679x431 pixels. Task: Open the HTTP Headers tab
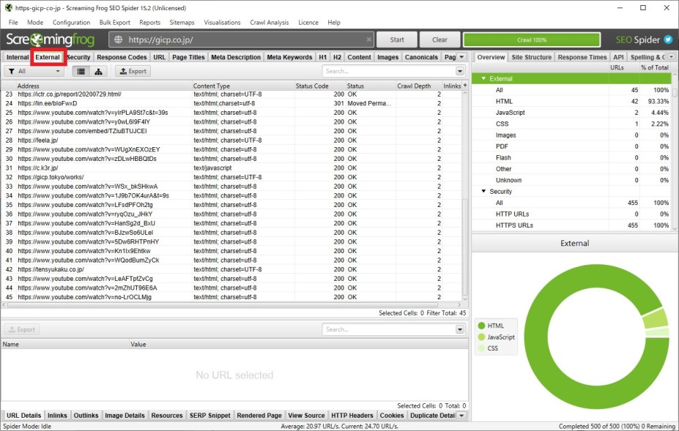(352, 416)
